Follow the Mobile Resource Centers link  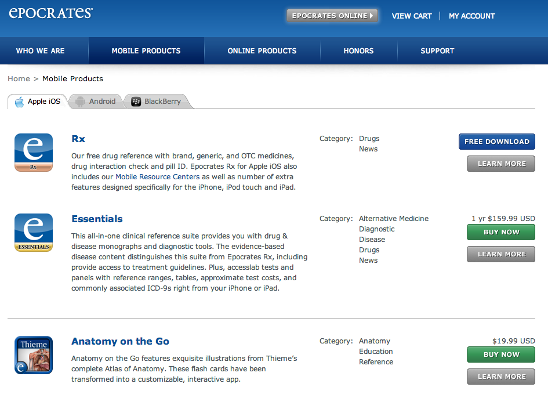point(158,176)
